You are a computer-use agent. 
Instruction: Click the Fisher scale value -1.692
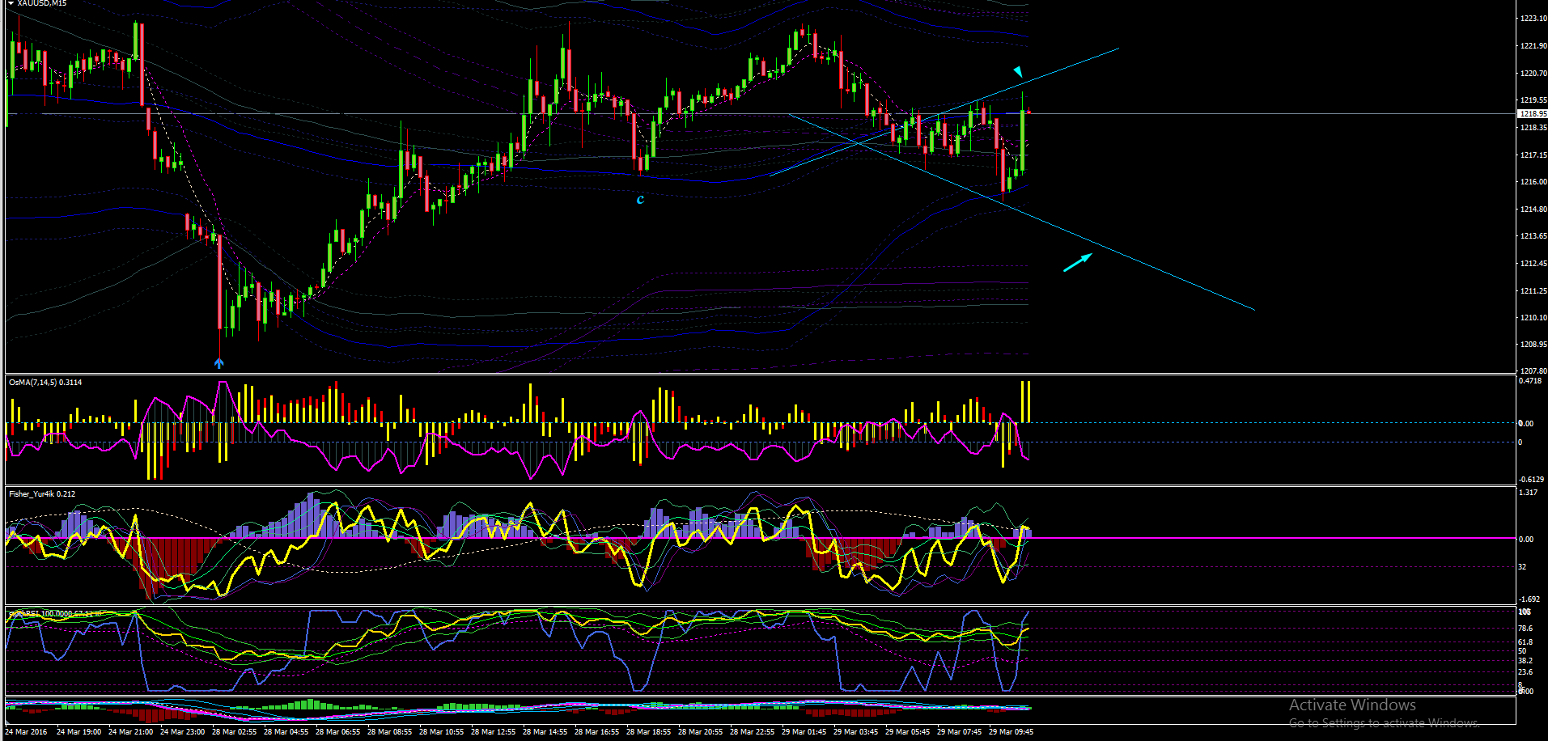coord(1529,599)
